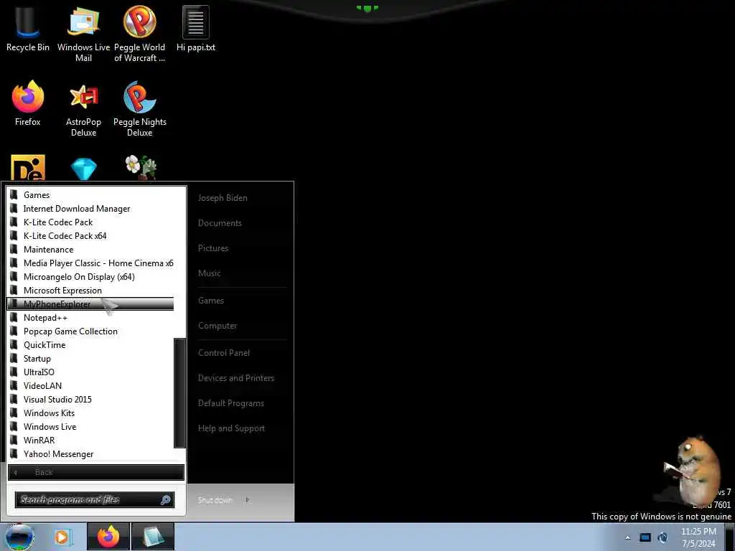Image resolution: width=735 pixels, height=551 pixels.
Task: Open Games in right Start menu pane
Action: tap(210, 301)
